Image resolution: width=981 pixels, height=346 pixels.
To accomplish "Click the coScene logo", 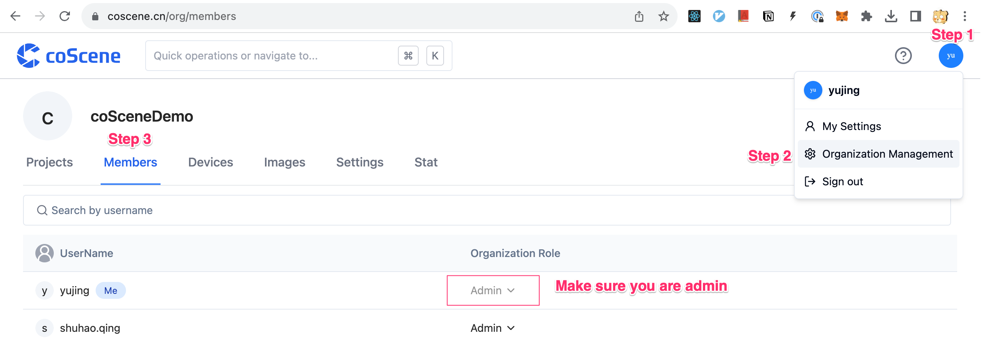I will click(69, 56).
